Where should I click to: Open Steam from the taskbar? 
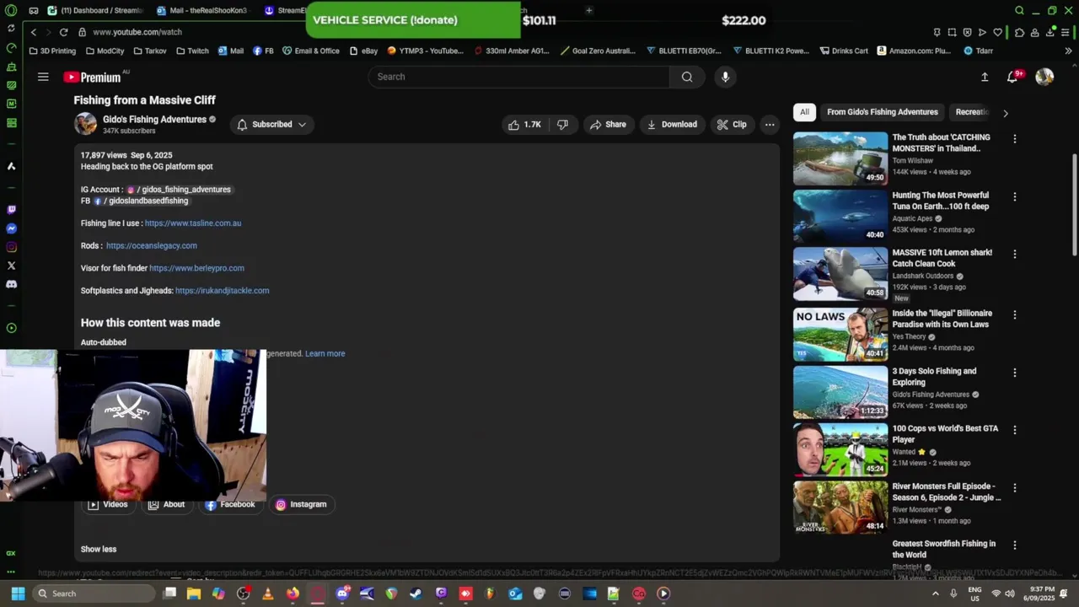tap(416, 594)
